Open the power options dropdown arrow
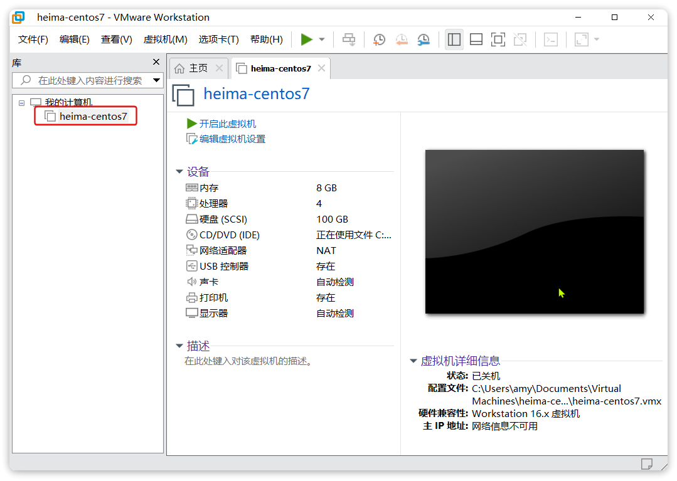The width and height of the screenshot is (677, 481). tap(322, 40)
